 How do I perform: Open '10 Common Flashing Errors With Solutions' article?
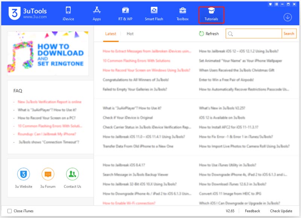[x=137, y=61]
